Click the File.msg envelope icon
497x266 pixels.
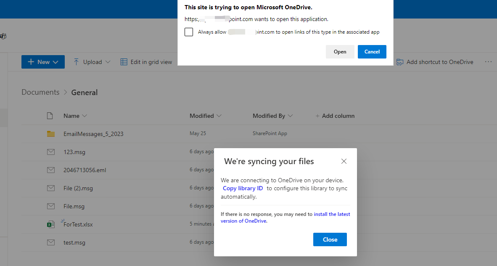51,206
